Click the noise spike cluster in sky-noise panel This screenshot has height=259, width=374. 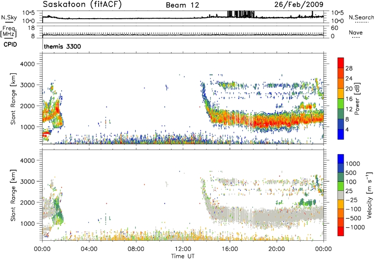coord(241,14)
